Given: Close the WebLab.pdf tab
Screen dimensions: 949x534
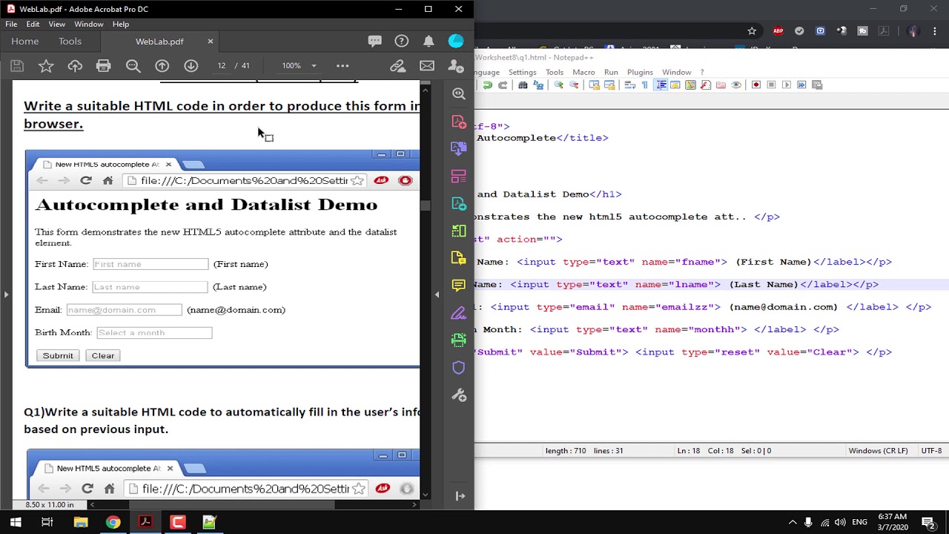Looking at the screenshot, I should coord(211,42).
